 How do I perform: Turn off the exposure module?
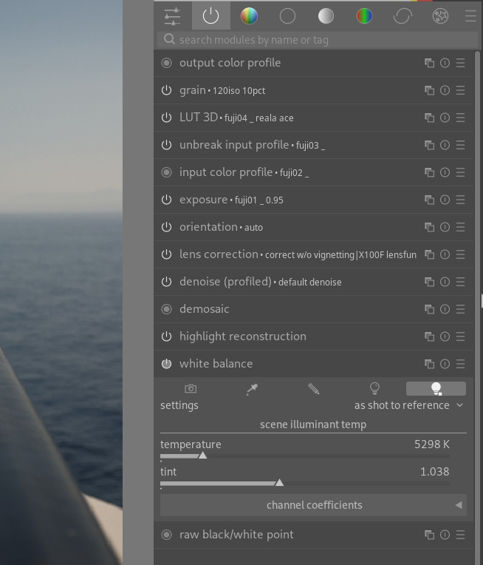[x=166, y=200]
